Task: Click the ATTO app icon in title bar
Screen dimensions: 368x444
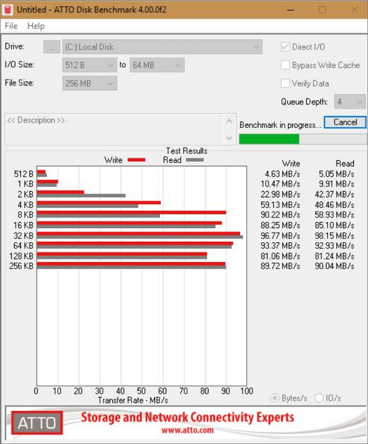Action: tap(8, 10)
